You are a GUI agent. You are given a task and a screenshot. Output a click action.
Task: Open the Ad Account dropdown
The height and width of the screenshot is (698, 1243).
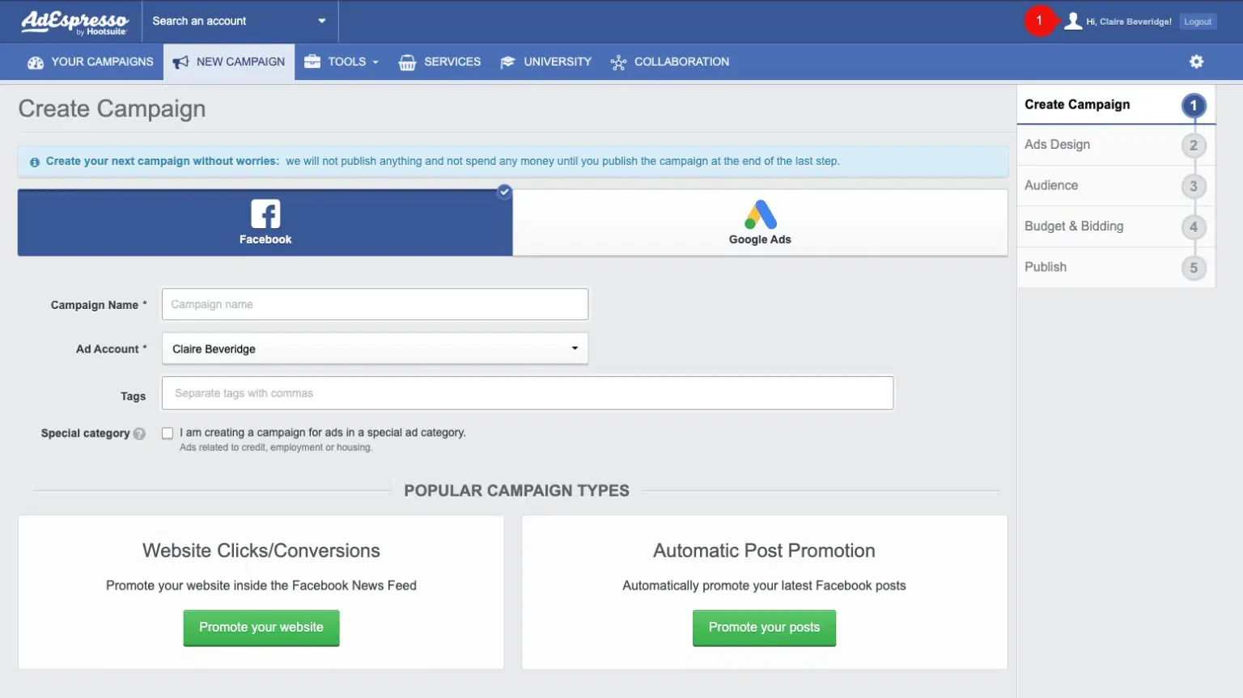pyautogui.click(x=375, y=349)
